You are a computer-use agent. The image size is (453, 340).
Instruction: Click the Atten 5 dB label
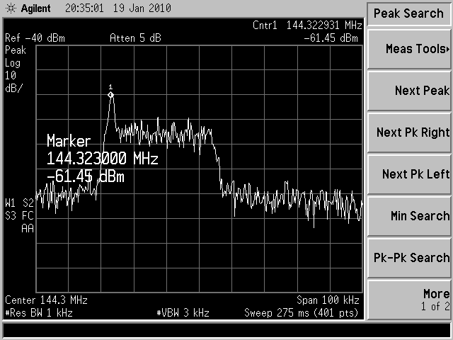point(135,38)
